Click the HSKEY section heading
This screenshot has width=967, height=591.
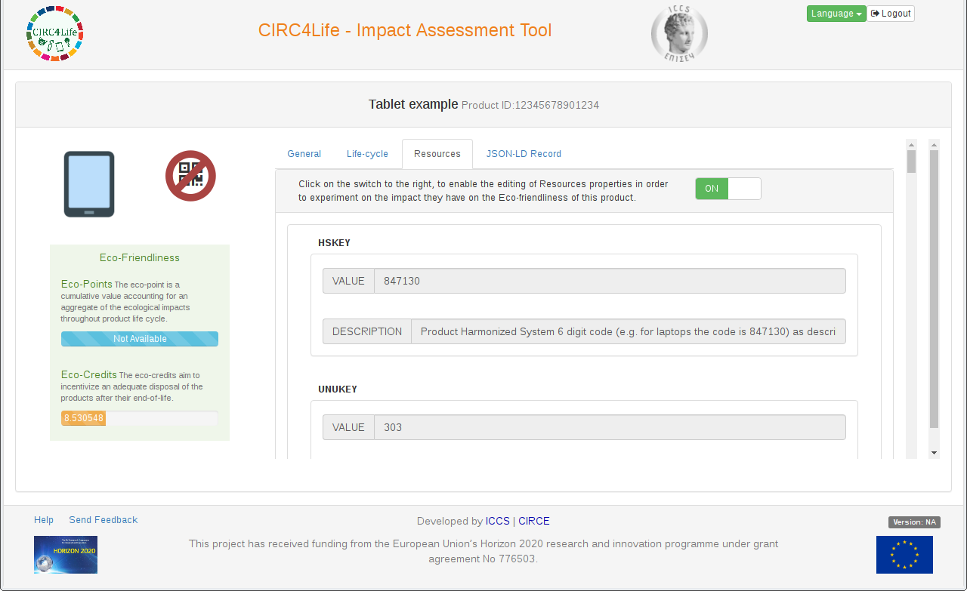coord(334,243)
